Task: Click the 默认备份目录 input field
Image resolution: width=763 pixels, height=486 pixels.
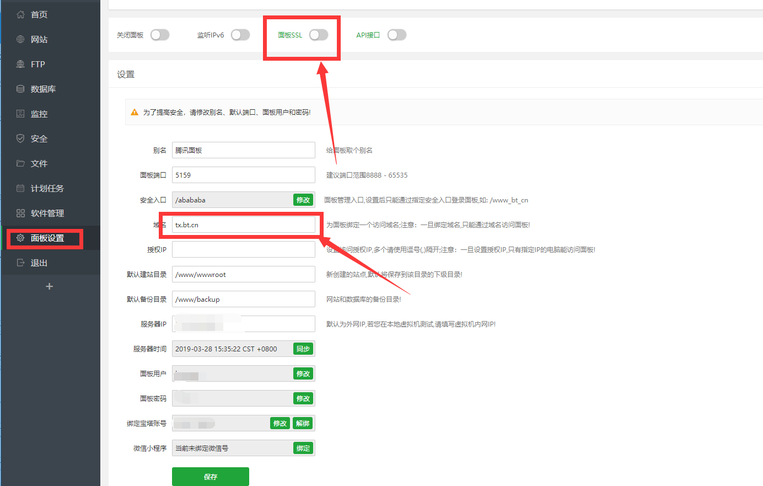Action: tap(244, 299)
